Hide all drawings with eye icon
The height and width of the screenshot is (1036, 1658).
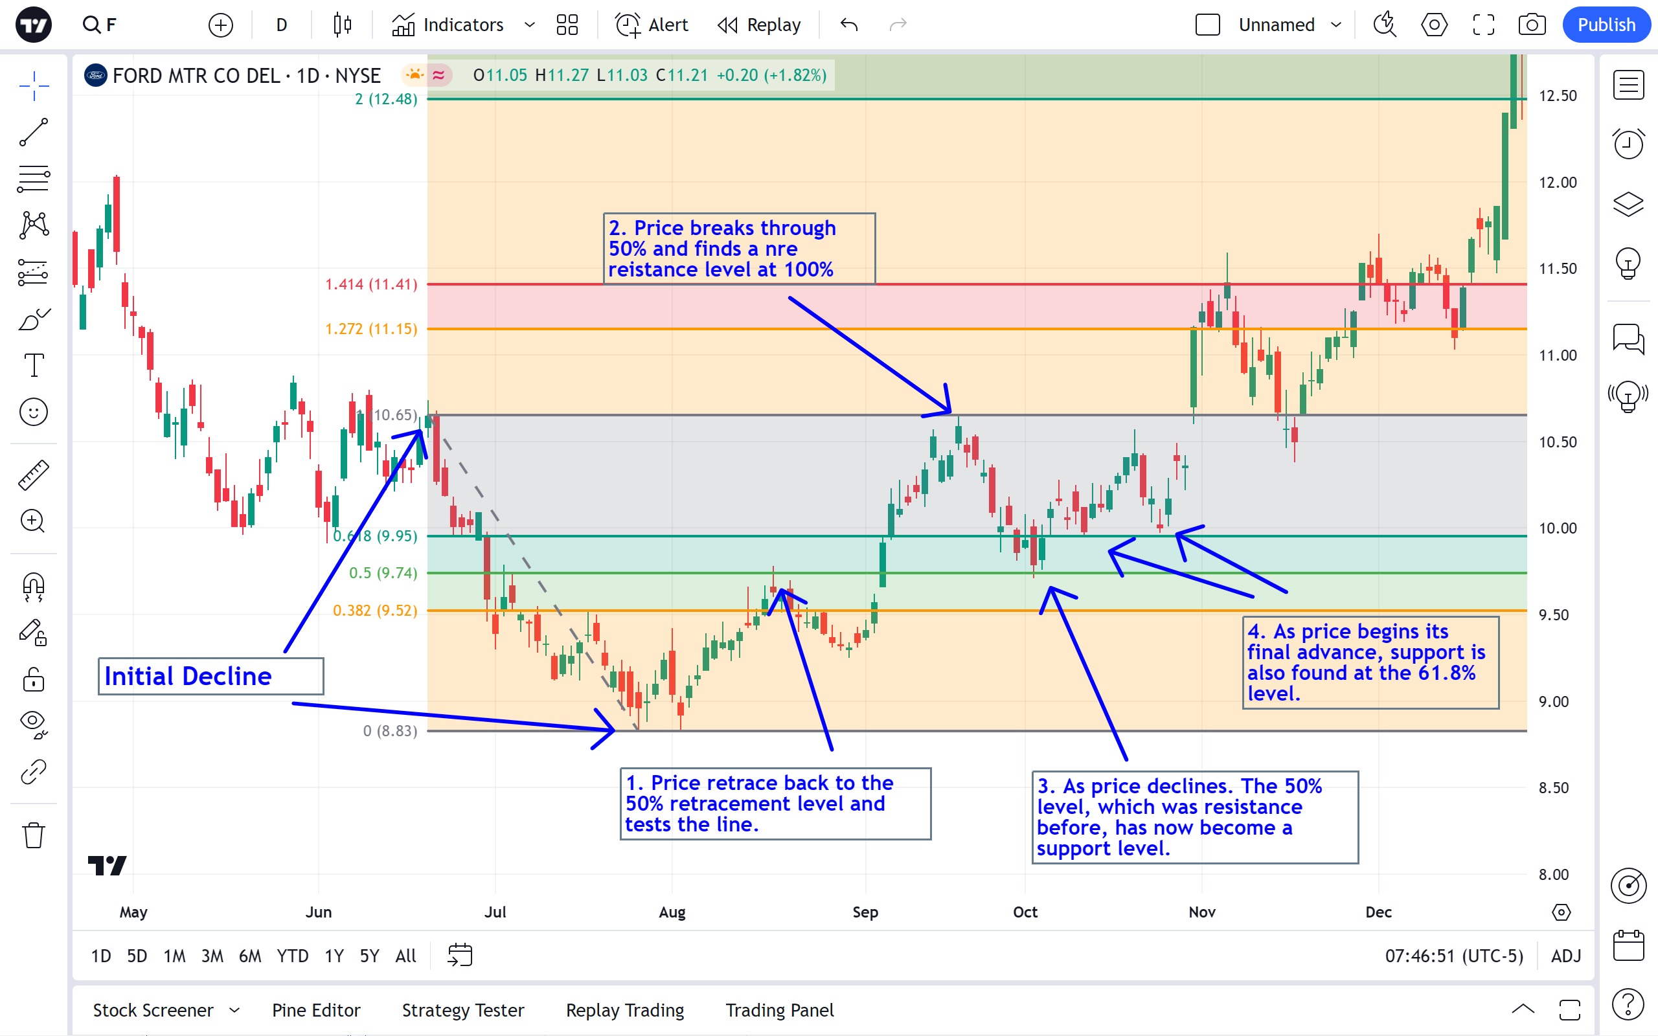point(34,723)
